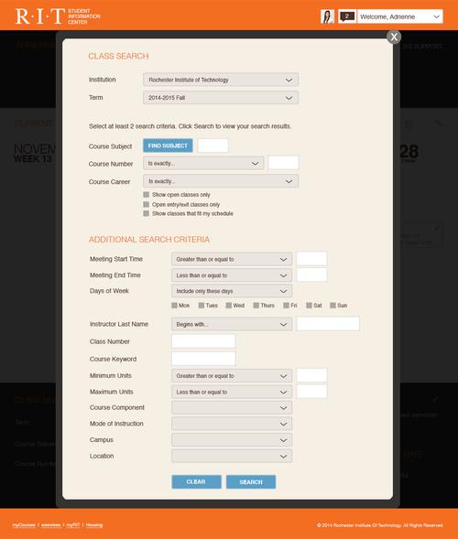
Task: Expand the Welcome, Adrienne menu
Action: click(400, 16)
